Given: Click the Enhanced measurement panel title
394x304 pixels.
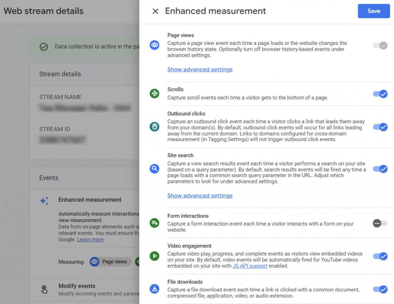Looking at the screenshot, I should tap(215, 11).
